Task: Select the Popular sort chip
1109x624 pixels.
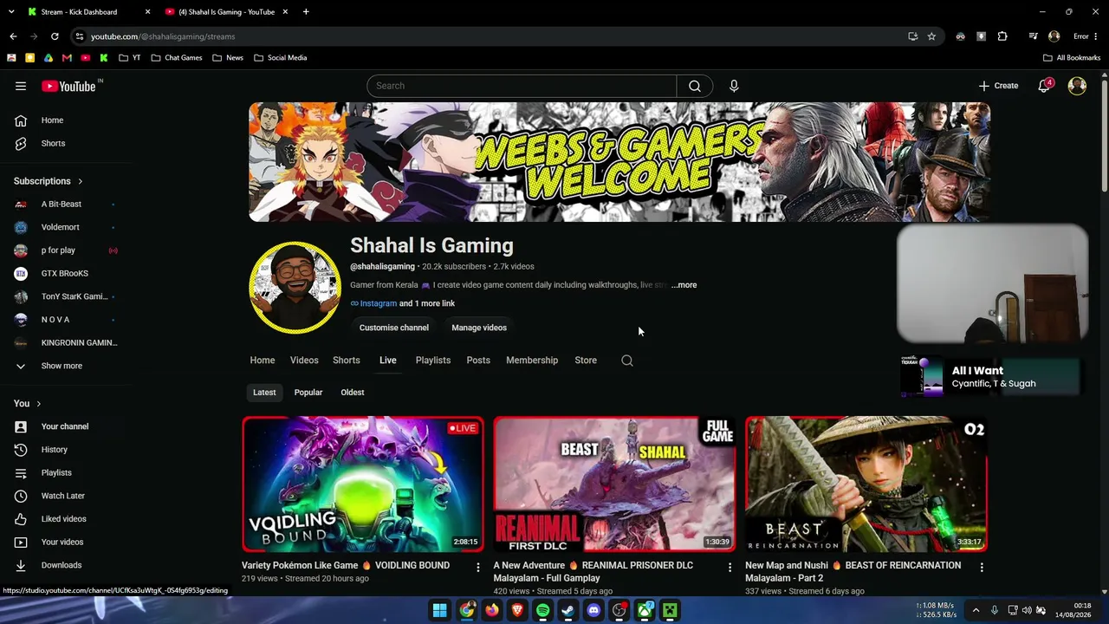Action: tap(308, 393)
